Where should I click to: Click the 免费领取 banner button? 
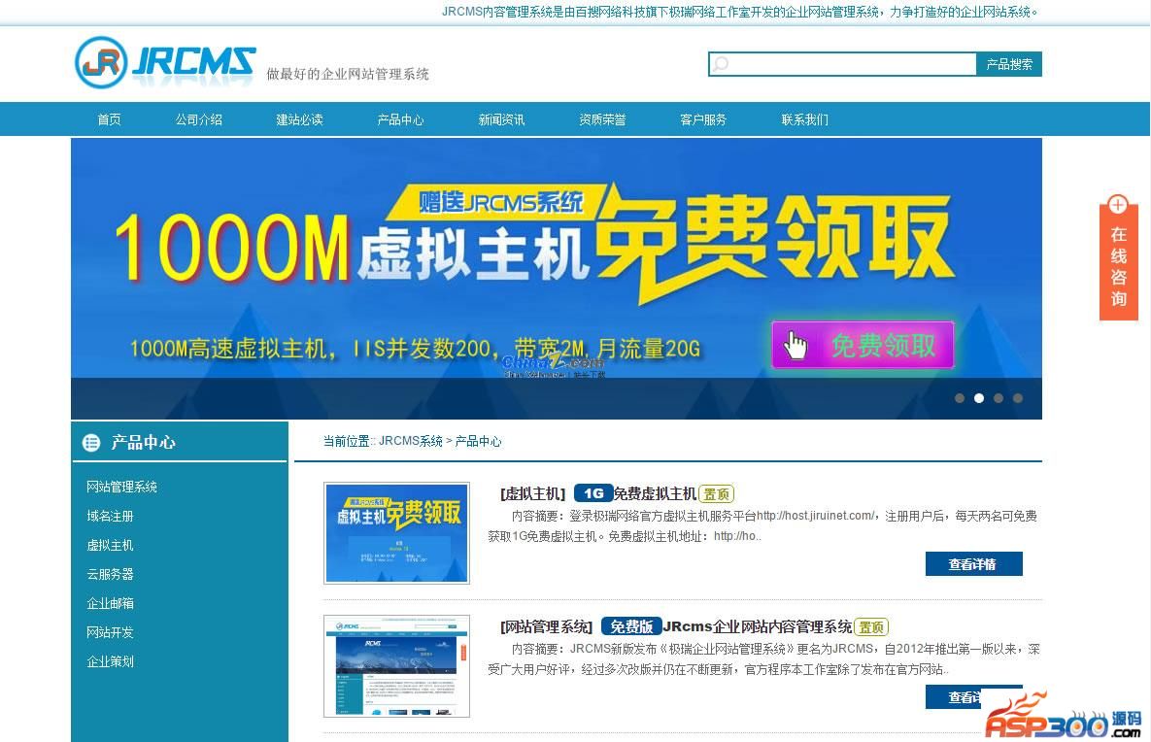(863, 345)
